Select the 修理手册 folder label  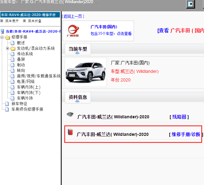click(x=19, y=37)
